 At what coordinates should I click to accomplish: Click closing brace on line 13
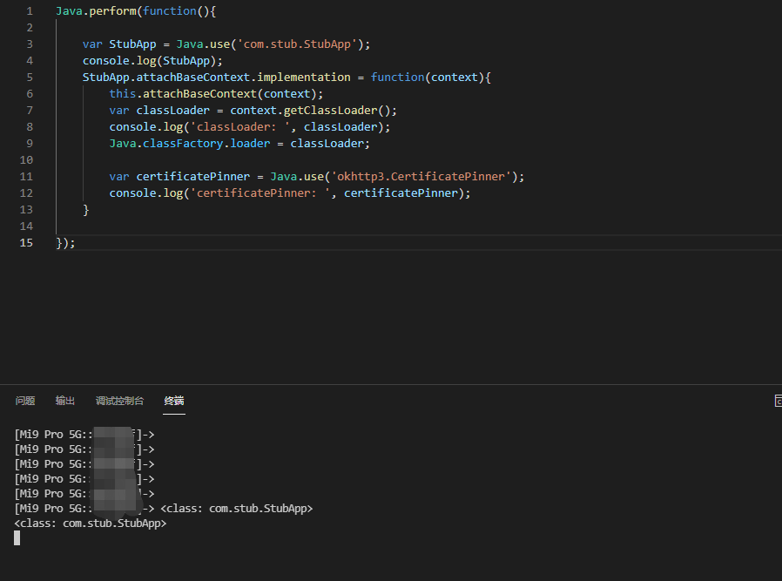click(x=86, y=209)
